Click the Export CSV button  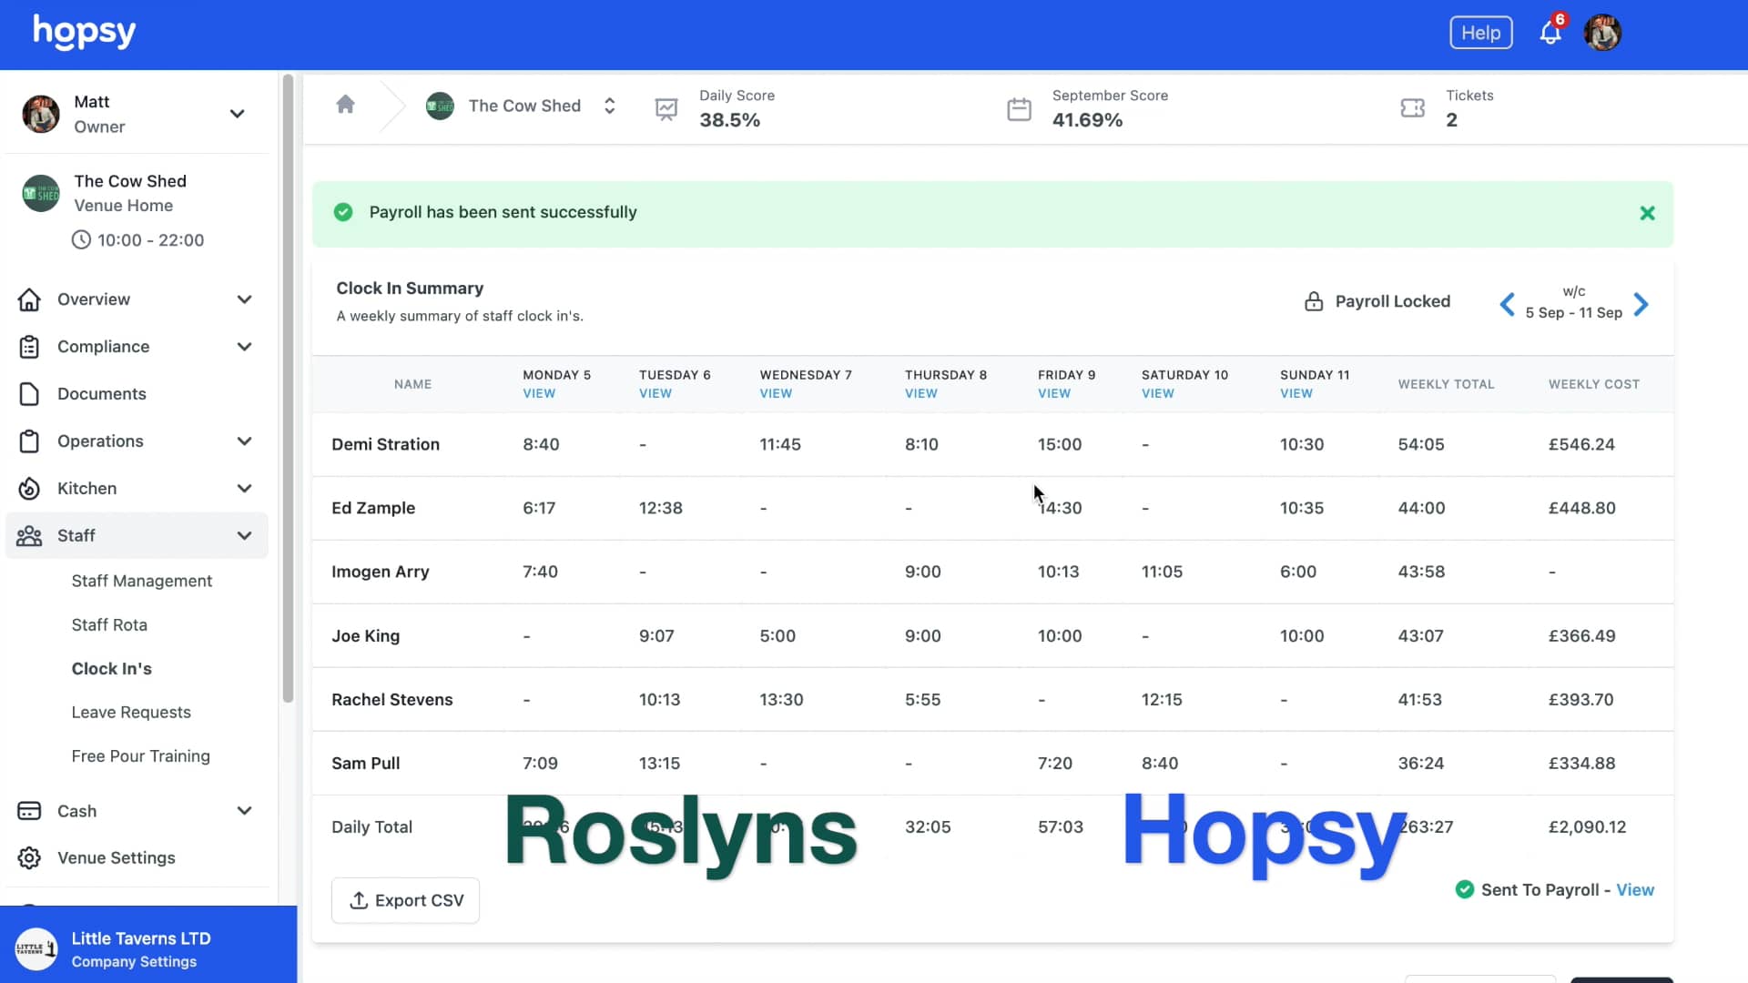tap(405, 899)
